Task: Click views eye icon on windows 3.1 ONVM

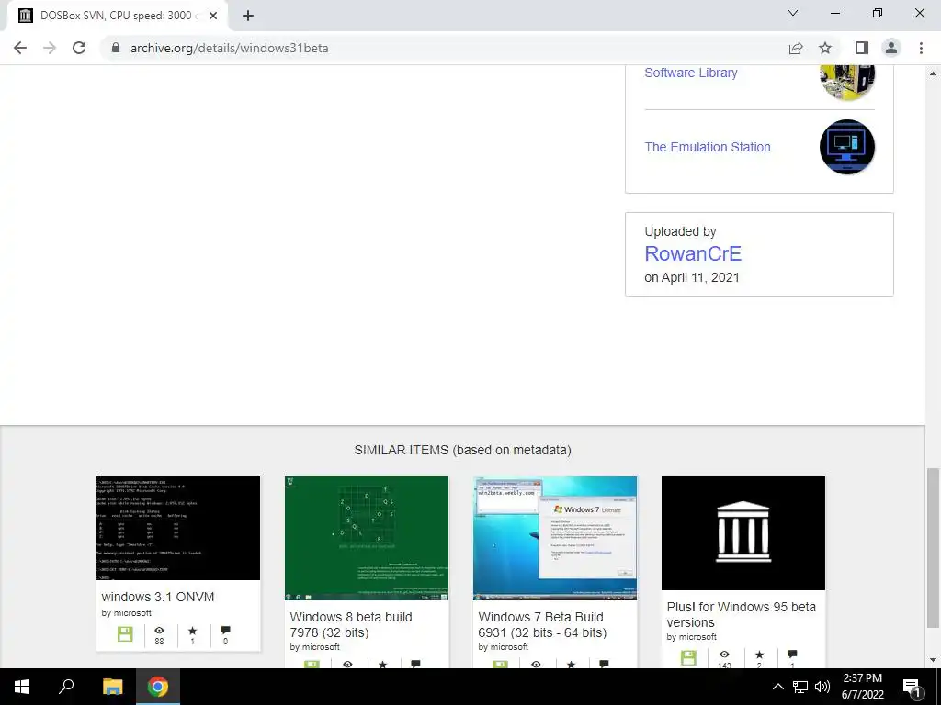Action: 159,631
